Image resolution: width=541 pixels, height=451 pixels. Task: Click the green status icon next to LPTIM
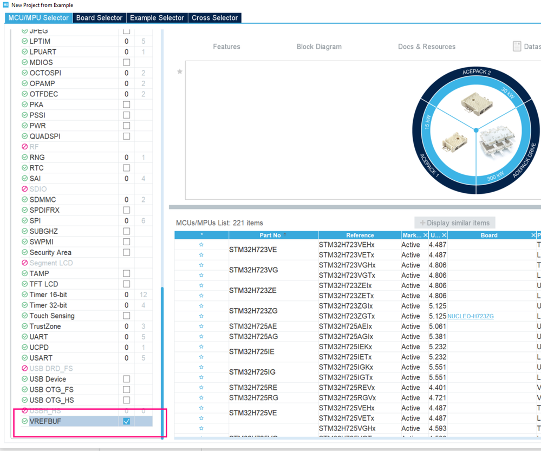[24, 41]
